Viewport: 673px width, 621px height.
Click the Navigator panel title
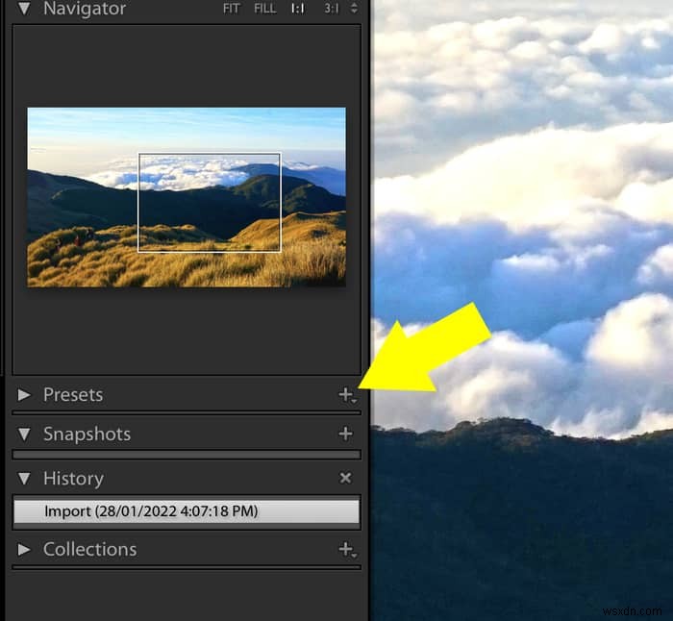(x=85, y=9)
